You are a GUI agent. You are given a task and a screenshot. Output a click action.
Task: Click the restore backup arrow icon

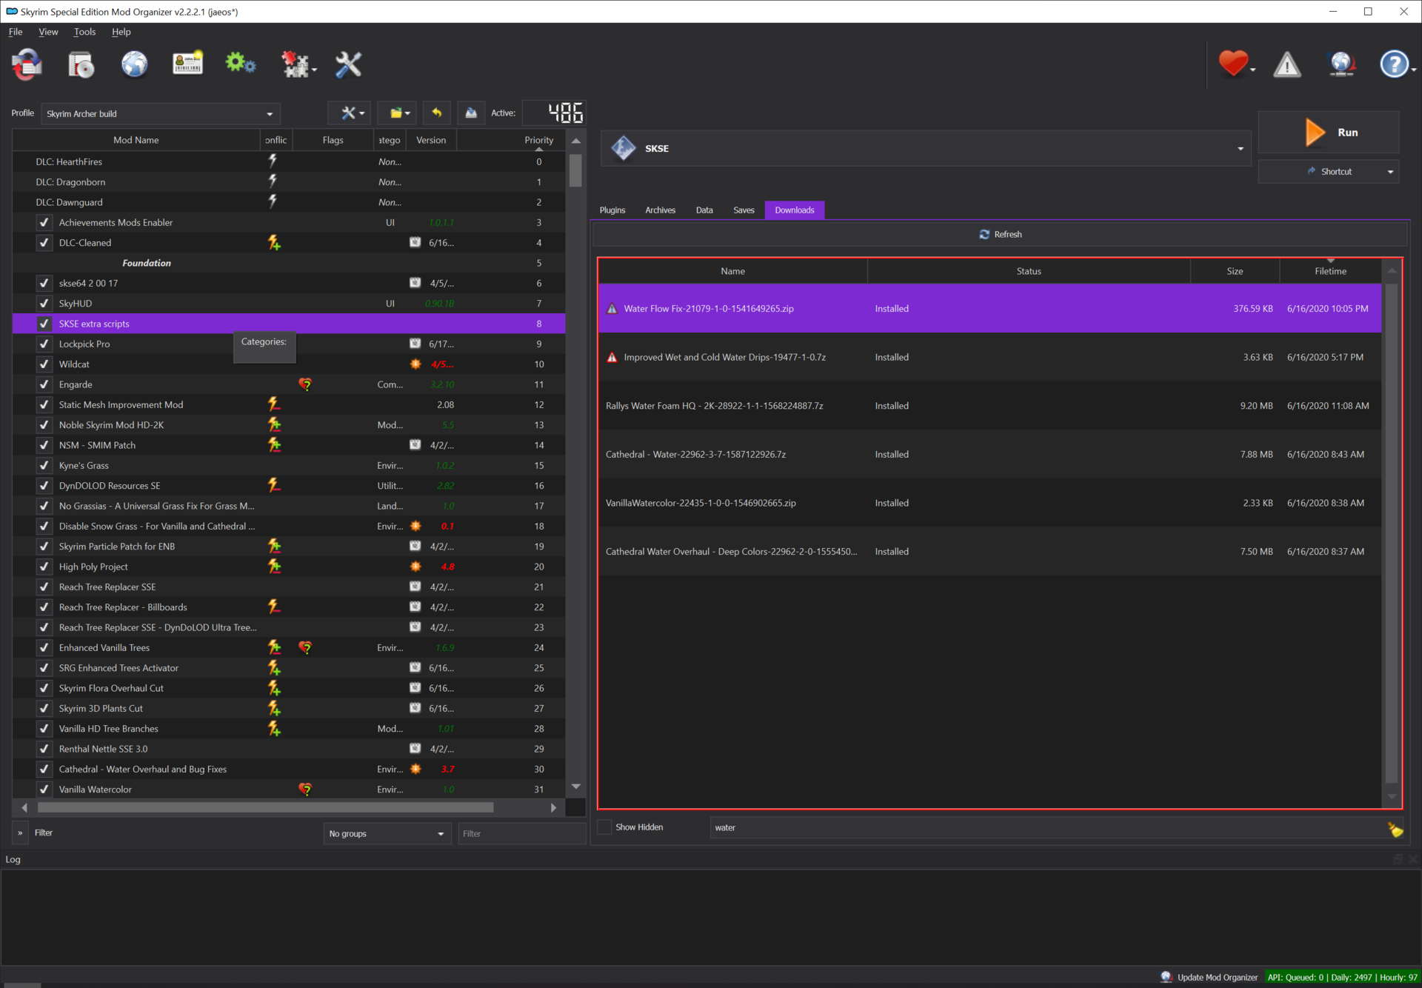click(437, 113)
